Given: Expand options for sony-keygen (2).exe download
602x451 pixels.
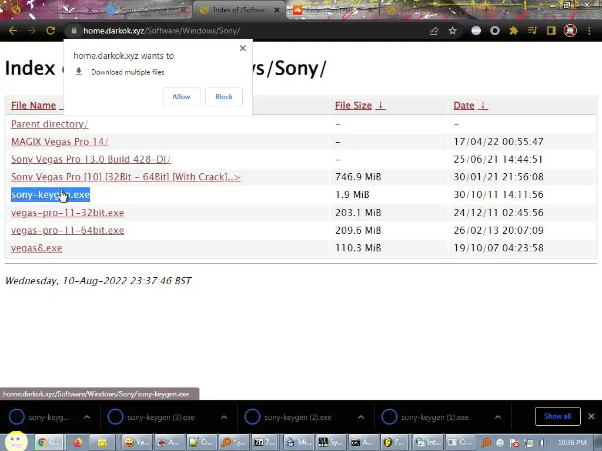Looking at the screenshot, I should [361, 417].
